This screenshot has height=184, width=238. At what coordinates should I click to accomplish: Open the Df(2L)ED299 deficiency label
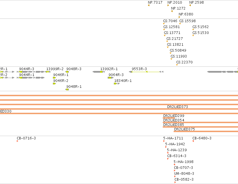[x=174, y=116]
